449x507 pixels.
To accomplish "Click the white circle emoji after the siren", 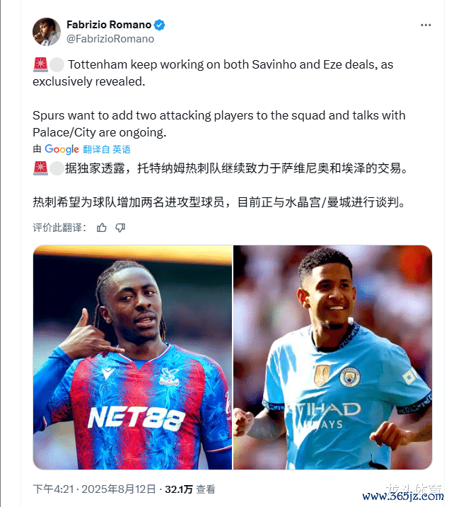I will 57,64.
